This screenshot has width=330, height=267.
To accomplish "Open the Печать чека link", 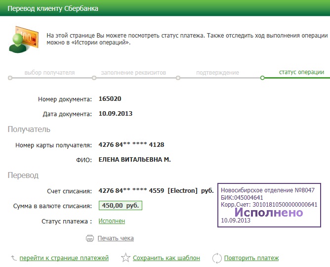I will tap(116, 238).
